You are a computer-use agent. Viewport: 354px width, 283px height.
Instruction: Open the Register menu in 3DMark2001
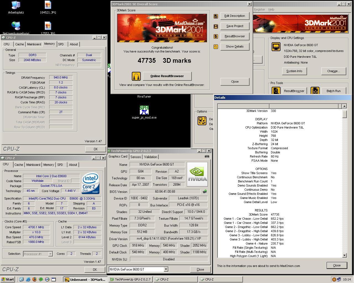click(x=259, y=9)
